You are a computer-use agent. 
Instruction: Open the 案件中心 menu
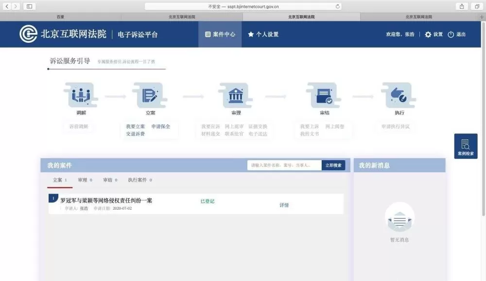point(220,34)
